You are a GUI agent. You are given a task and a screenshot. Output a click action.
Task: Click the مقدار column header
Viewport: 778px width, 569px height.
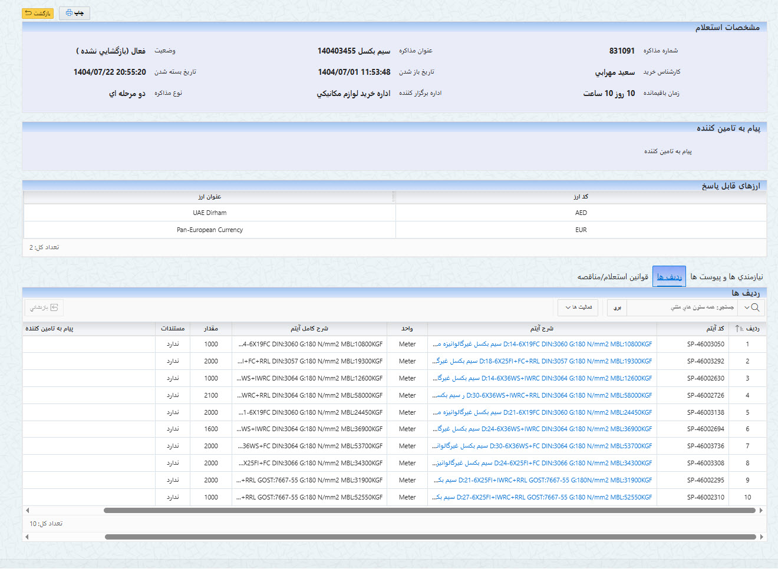point(211,329)
